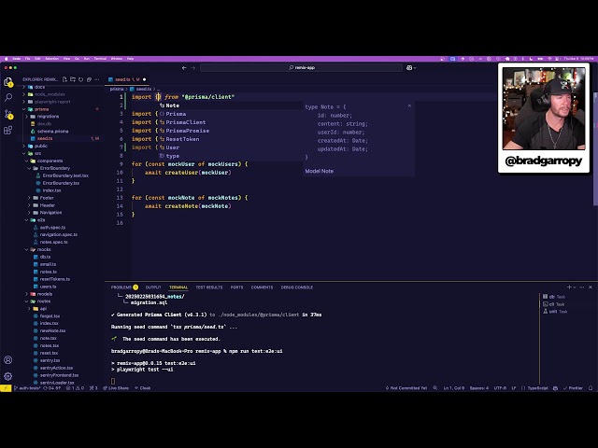
Task: Open the Explorer view in activity bar
Action: (8, 82)
